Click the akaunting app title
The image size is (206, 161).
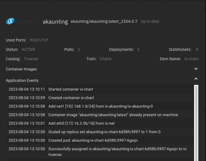(x=55, y=22)
